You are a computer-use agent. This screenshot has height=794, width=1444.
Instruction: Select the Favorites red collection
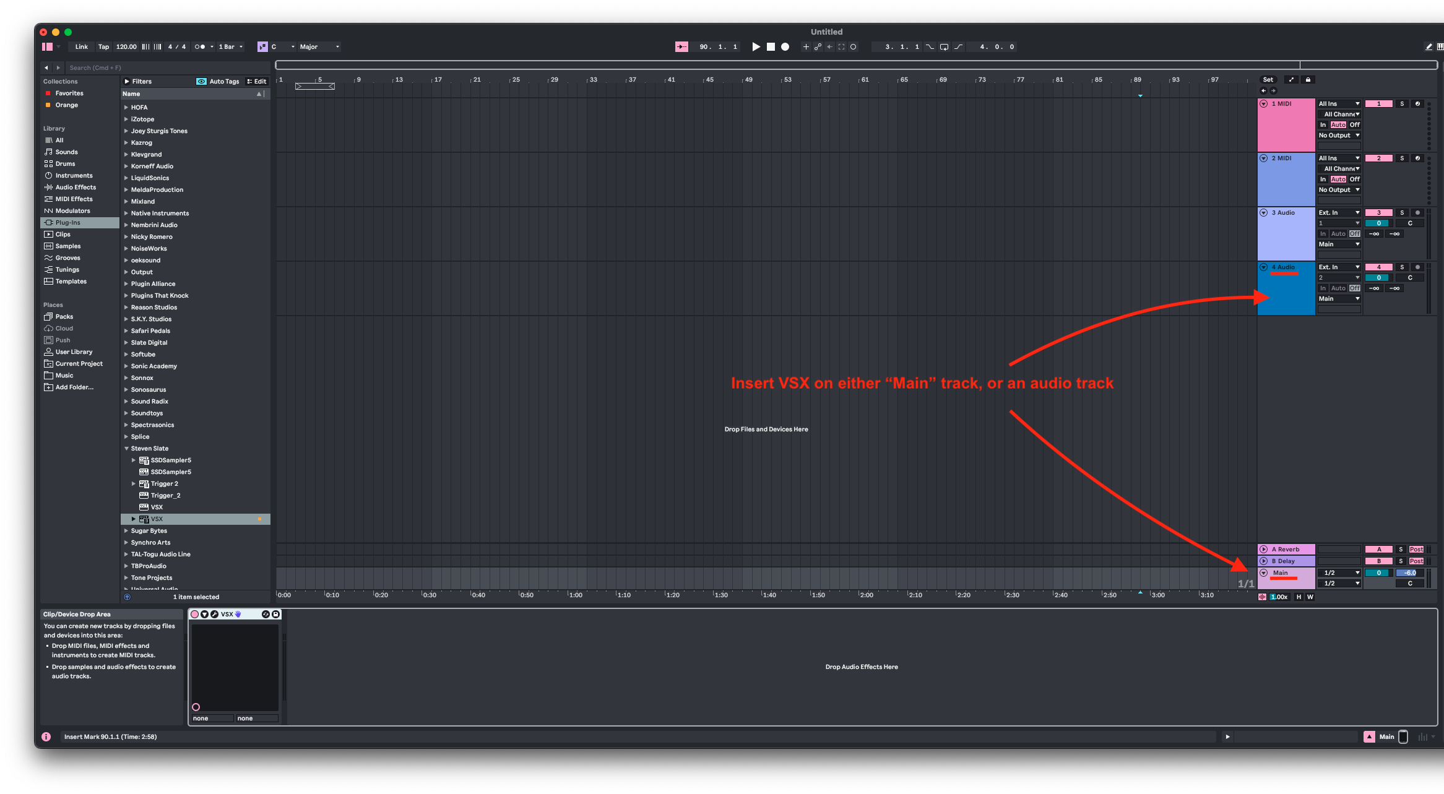[x=69, y=93]
